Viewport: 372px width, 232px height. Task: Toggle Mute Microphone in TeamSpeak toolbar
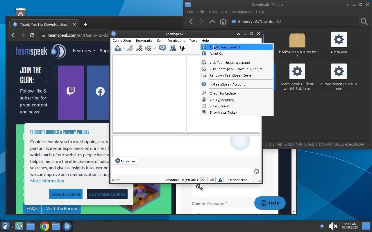[139, 48]
